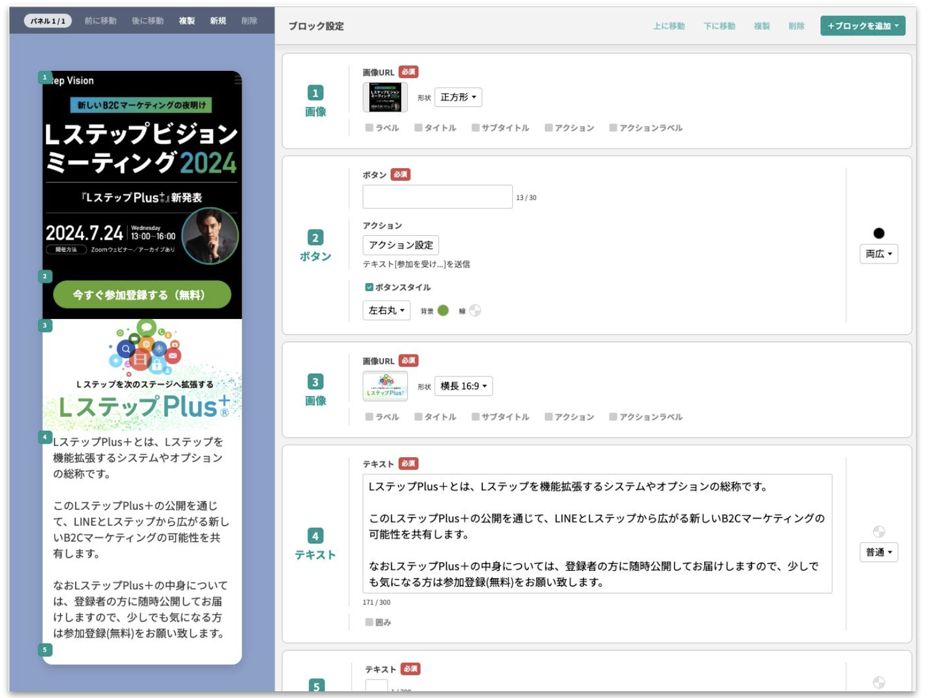933x698 pixels.
Task: Click block number 1 badge in preview
Action: point(45,78)
